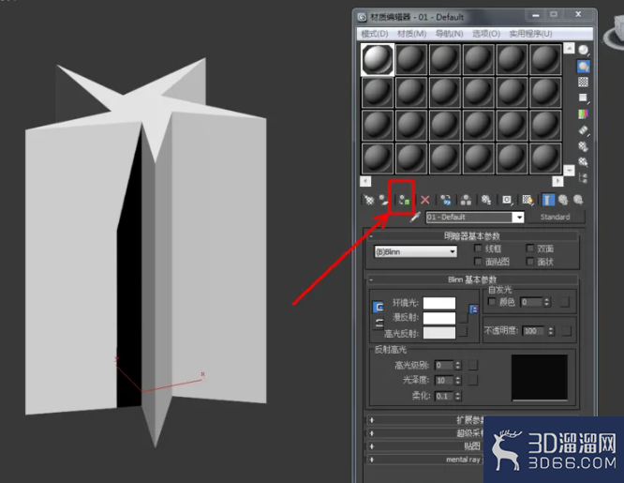Click the Go to Parent icon
The height and width of the screenshot is (483, 624).
point(563,200)
